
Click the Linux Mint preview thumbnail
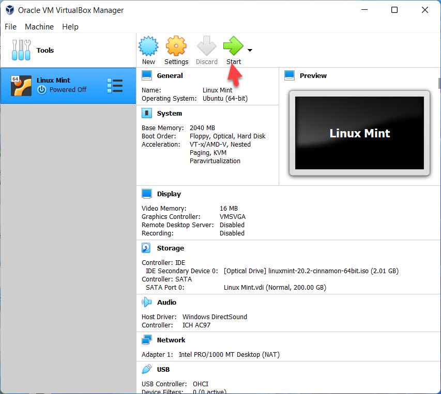pos(359,133)
